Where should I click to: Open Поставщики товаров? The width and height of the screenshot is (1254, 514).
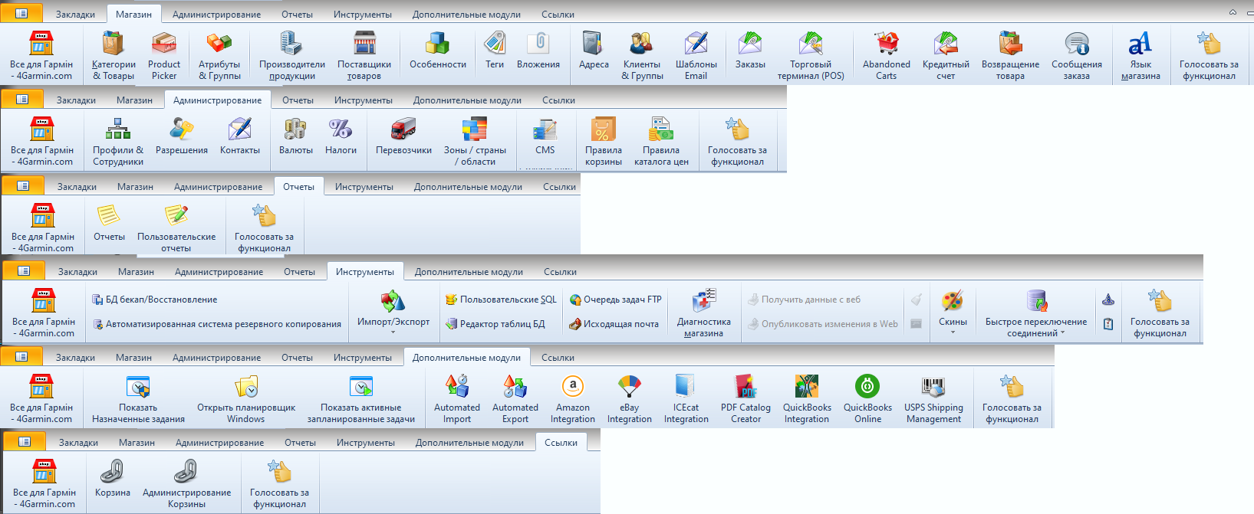tap(364, 56)
